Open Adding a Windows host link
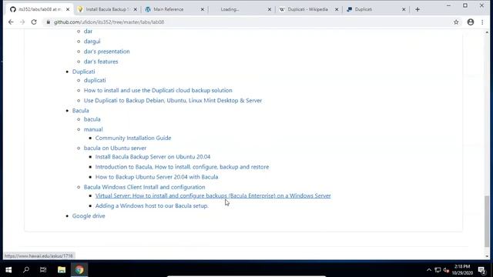The width and height of the screenshot is (493, 277). click(x=152, y=205)
